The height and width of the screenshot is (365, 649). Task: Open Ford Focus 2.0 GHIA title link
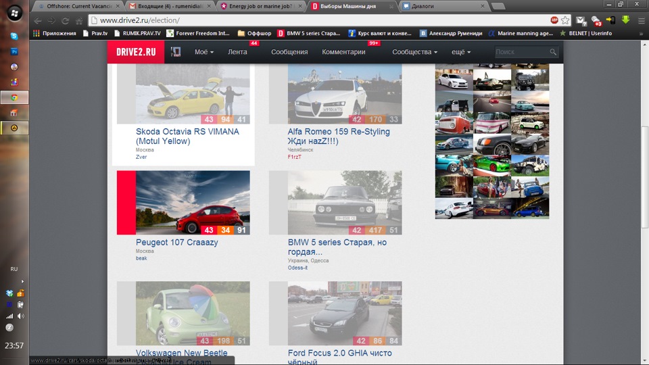[340, 357]
